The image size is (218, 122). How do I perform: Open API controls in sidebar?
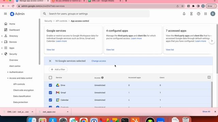(x=19, y=84)
